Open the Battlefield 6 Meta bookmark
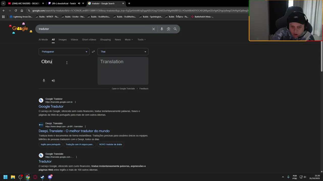Viewport: 323px width, 181px height. click(x=202, y=17)
